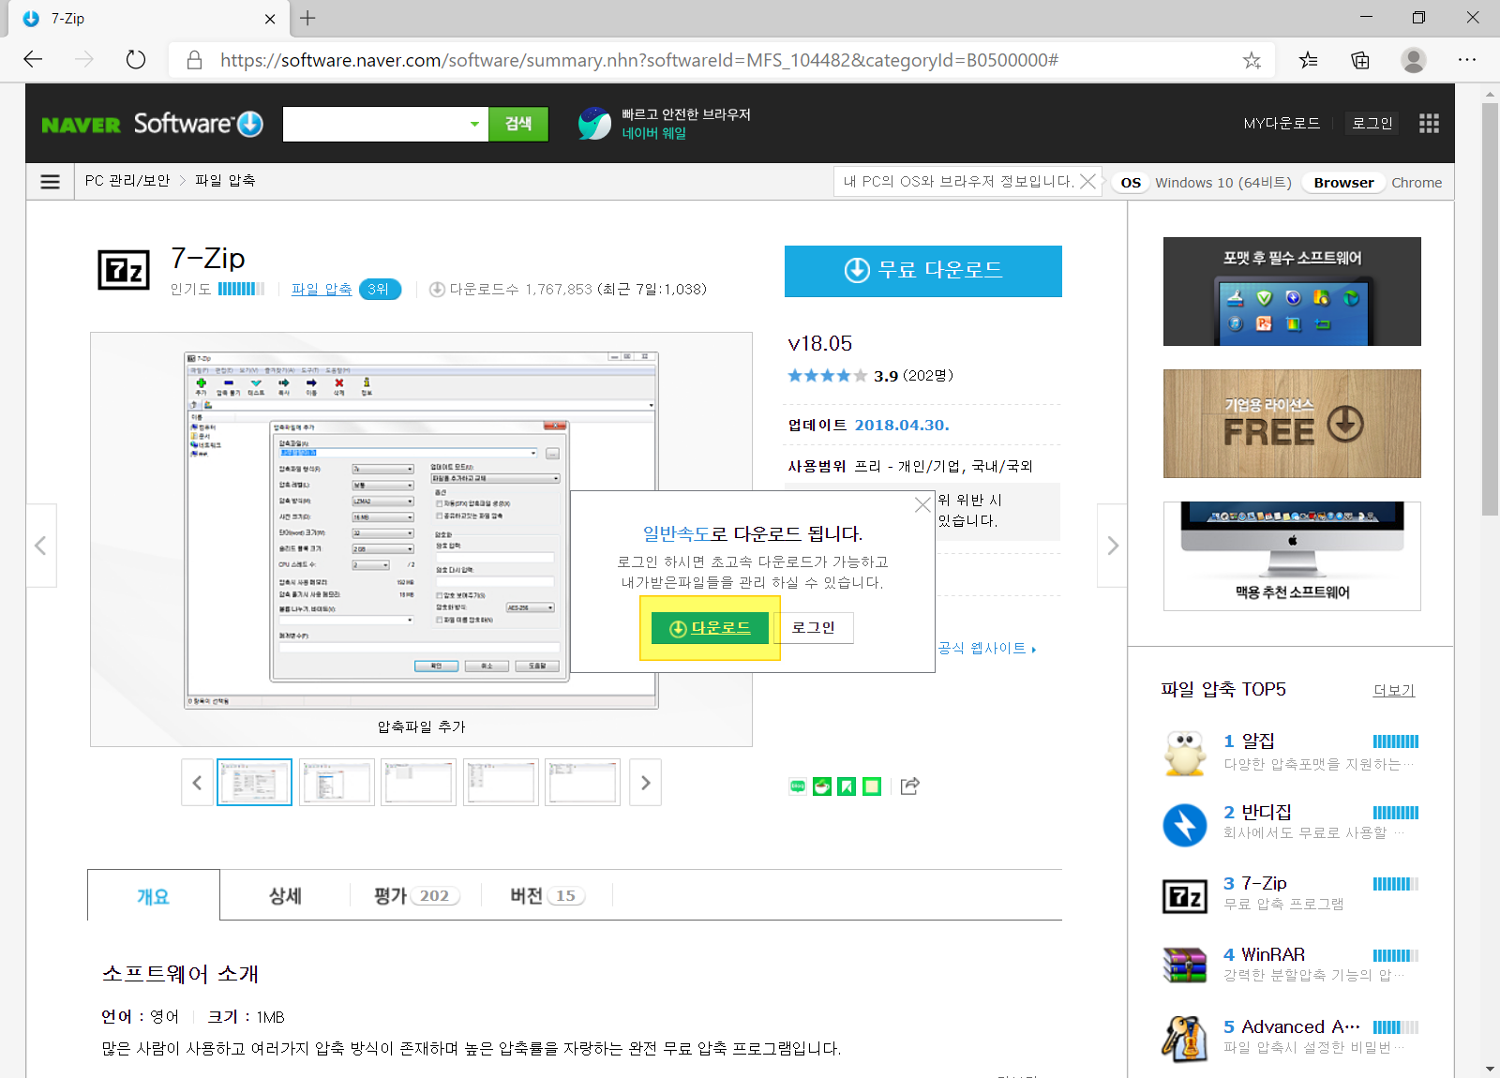Click the blue 무료 다운로드 button

coord(923,271)
